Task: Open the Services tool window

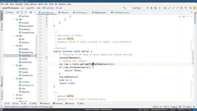Action: tap(70, 104)
